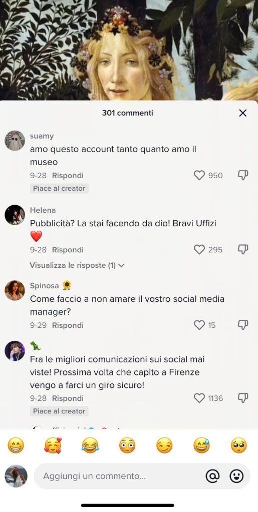Expand Visualizza le risposte (1) under Helena
The height and width of the screenshot is (512, 258).
(77, 265)
